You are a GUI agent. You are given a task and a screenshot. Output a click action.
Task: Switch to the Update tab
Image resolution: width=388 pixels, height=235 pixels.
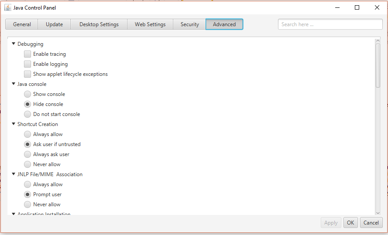click(54, 24)
